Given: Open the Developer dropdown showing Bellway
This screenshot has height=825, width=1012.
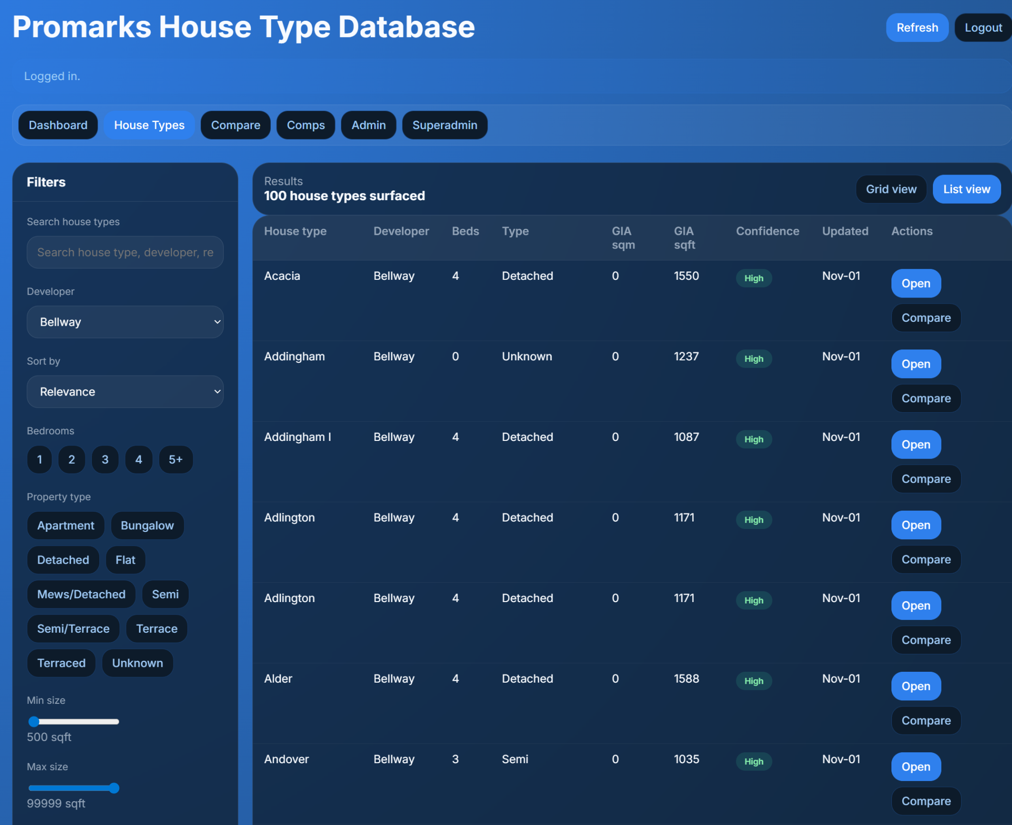Looking at the screenshot, I should coord(125,322).
